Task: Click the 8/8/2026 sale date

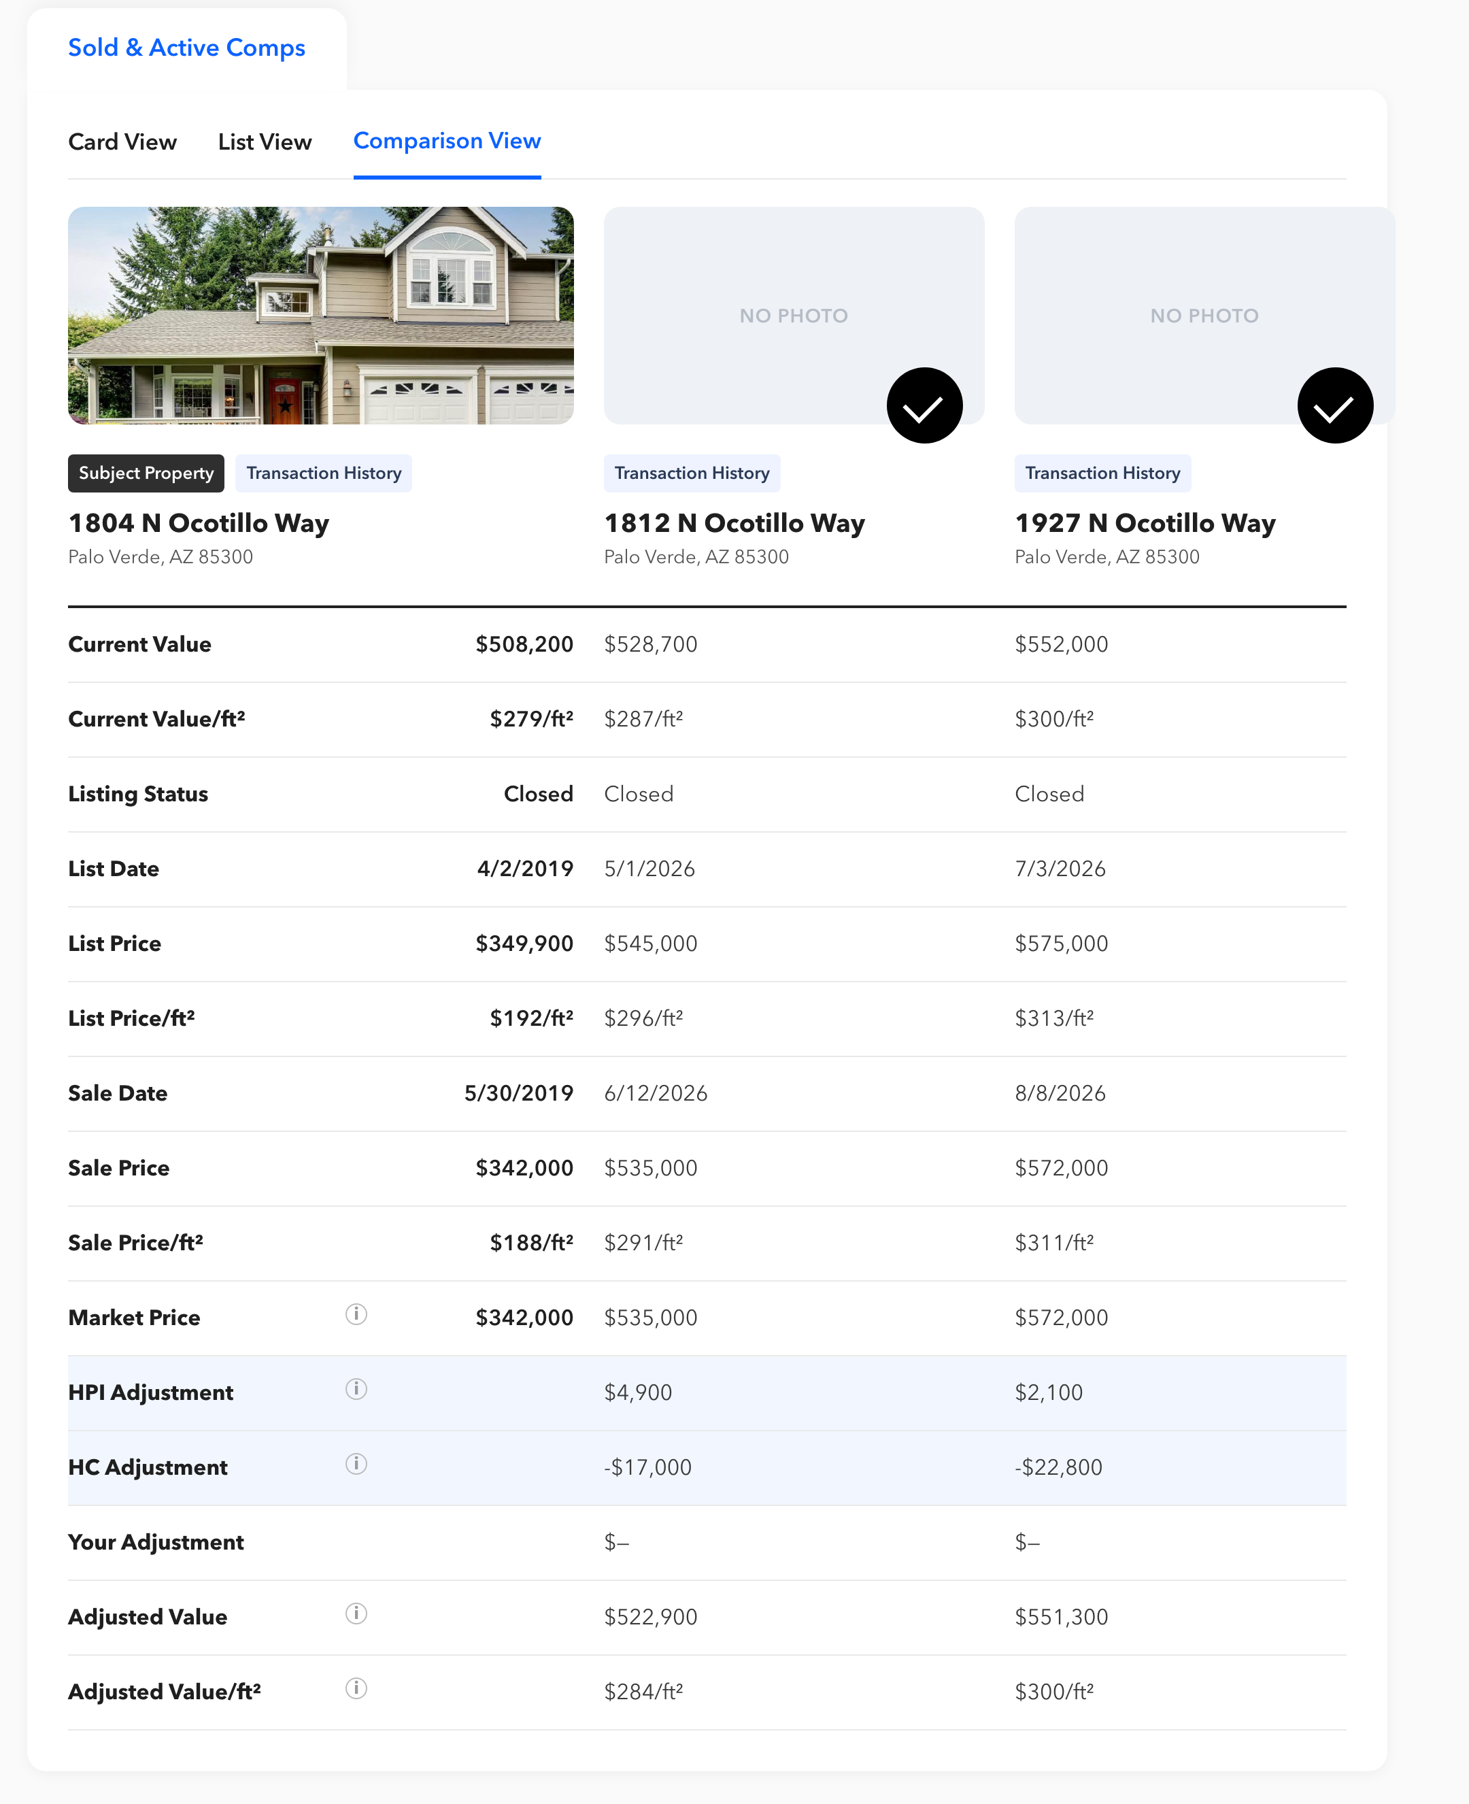Action: 1060,1093
